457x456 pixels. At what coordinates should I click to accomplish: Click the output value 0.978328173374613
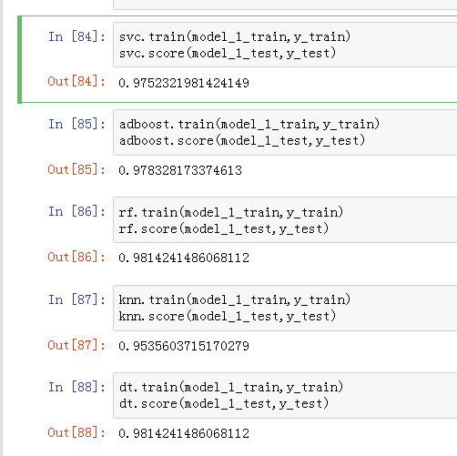pyautogui.click(x=180, y=170)
